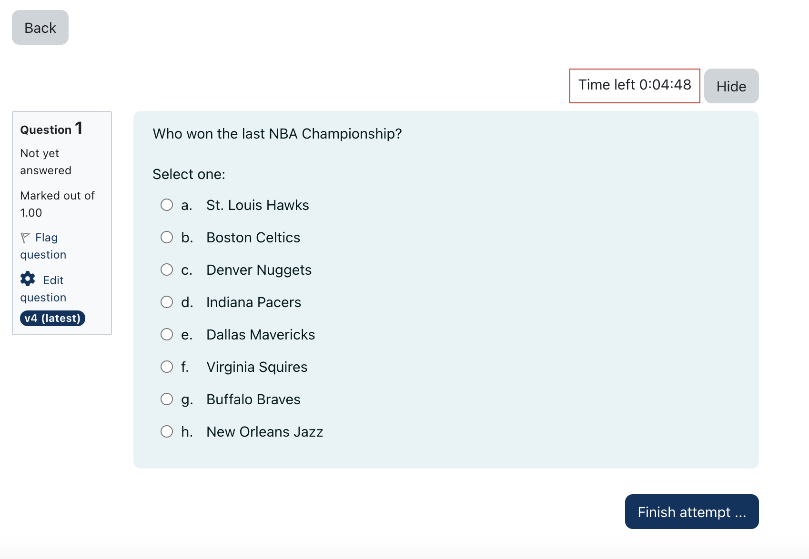Open the Edit question link
Screen dimensions: 809x559
53,280
